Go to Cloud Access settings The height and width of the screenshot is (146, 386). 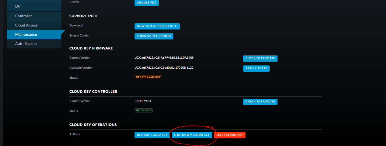click(x=34, y=25)
